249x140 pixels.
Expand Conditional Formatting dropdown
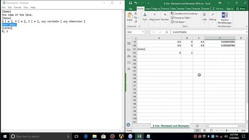198,14
